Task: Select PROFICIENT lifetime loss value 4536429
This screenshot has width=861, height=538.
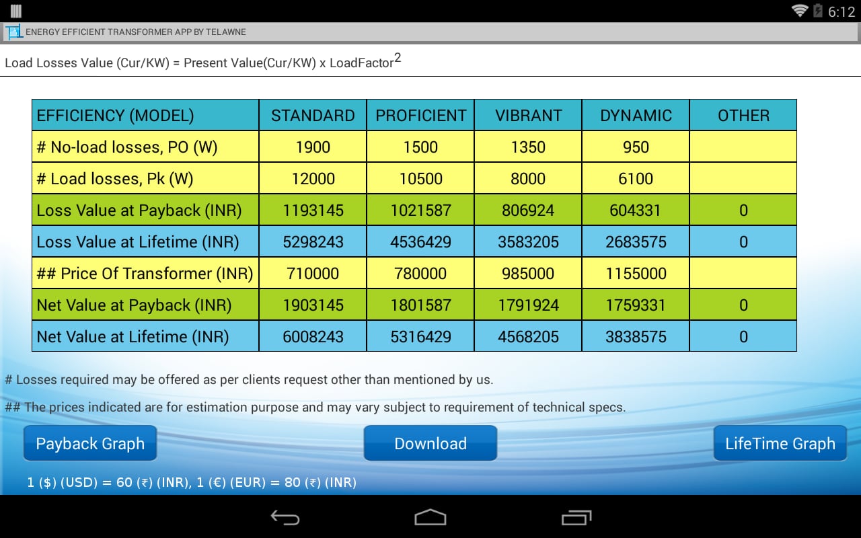Action: (x=420, y=241)
